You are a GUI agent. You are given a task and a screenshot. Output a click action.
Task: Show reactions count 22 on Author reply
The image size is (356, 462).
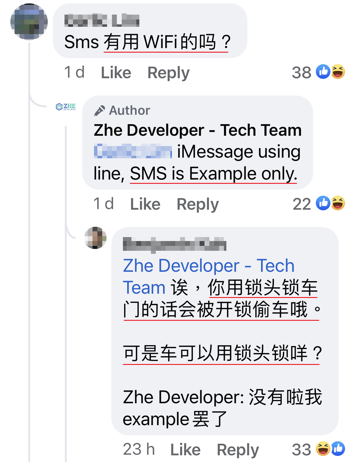tap(302, 204)
